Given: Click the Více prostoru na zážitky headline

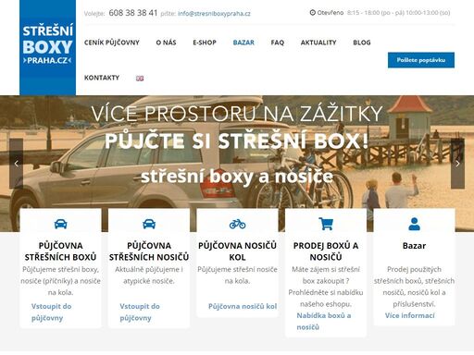Looking at the screenshot, I should (x=237, y=114).
